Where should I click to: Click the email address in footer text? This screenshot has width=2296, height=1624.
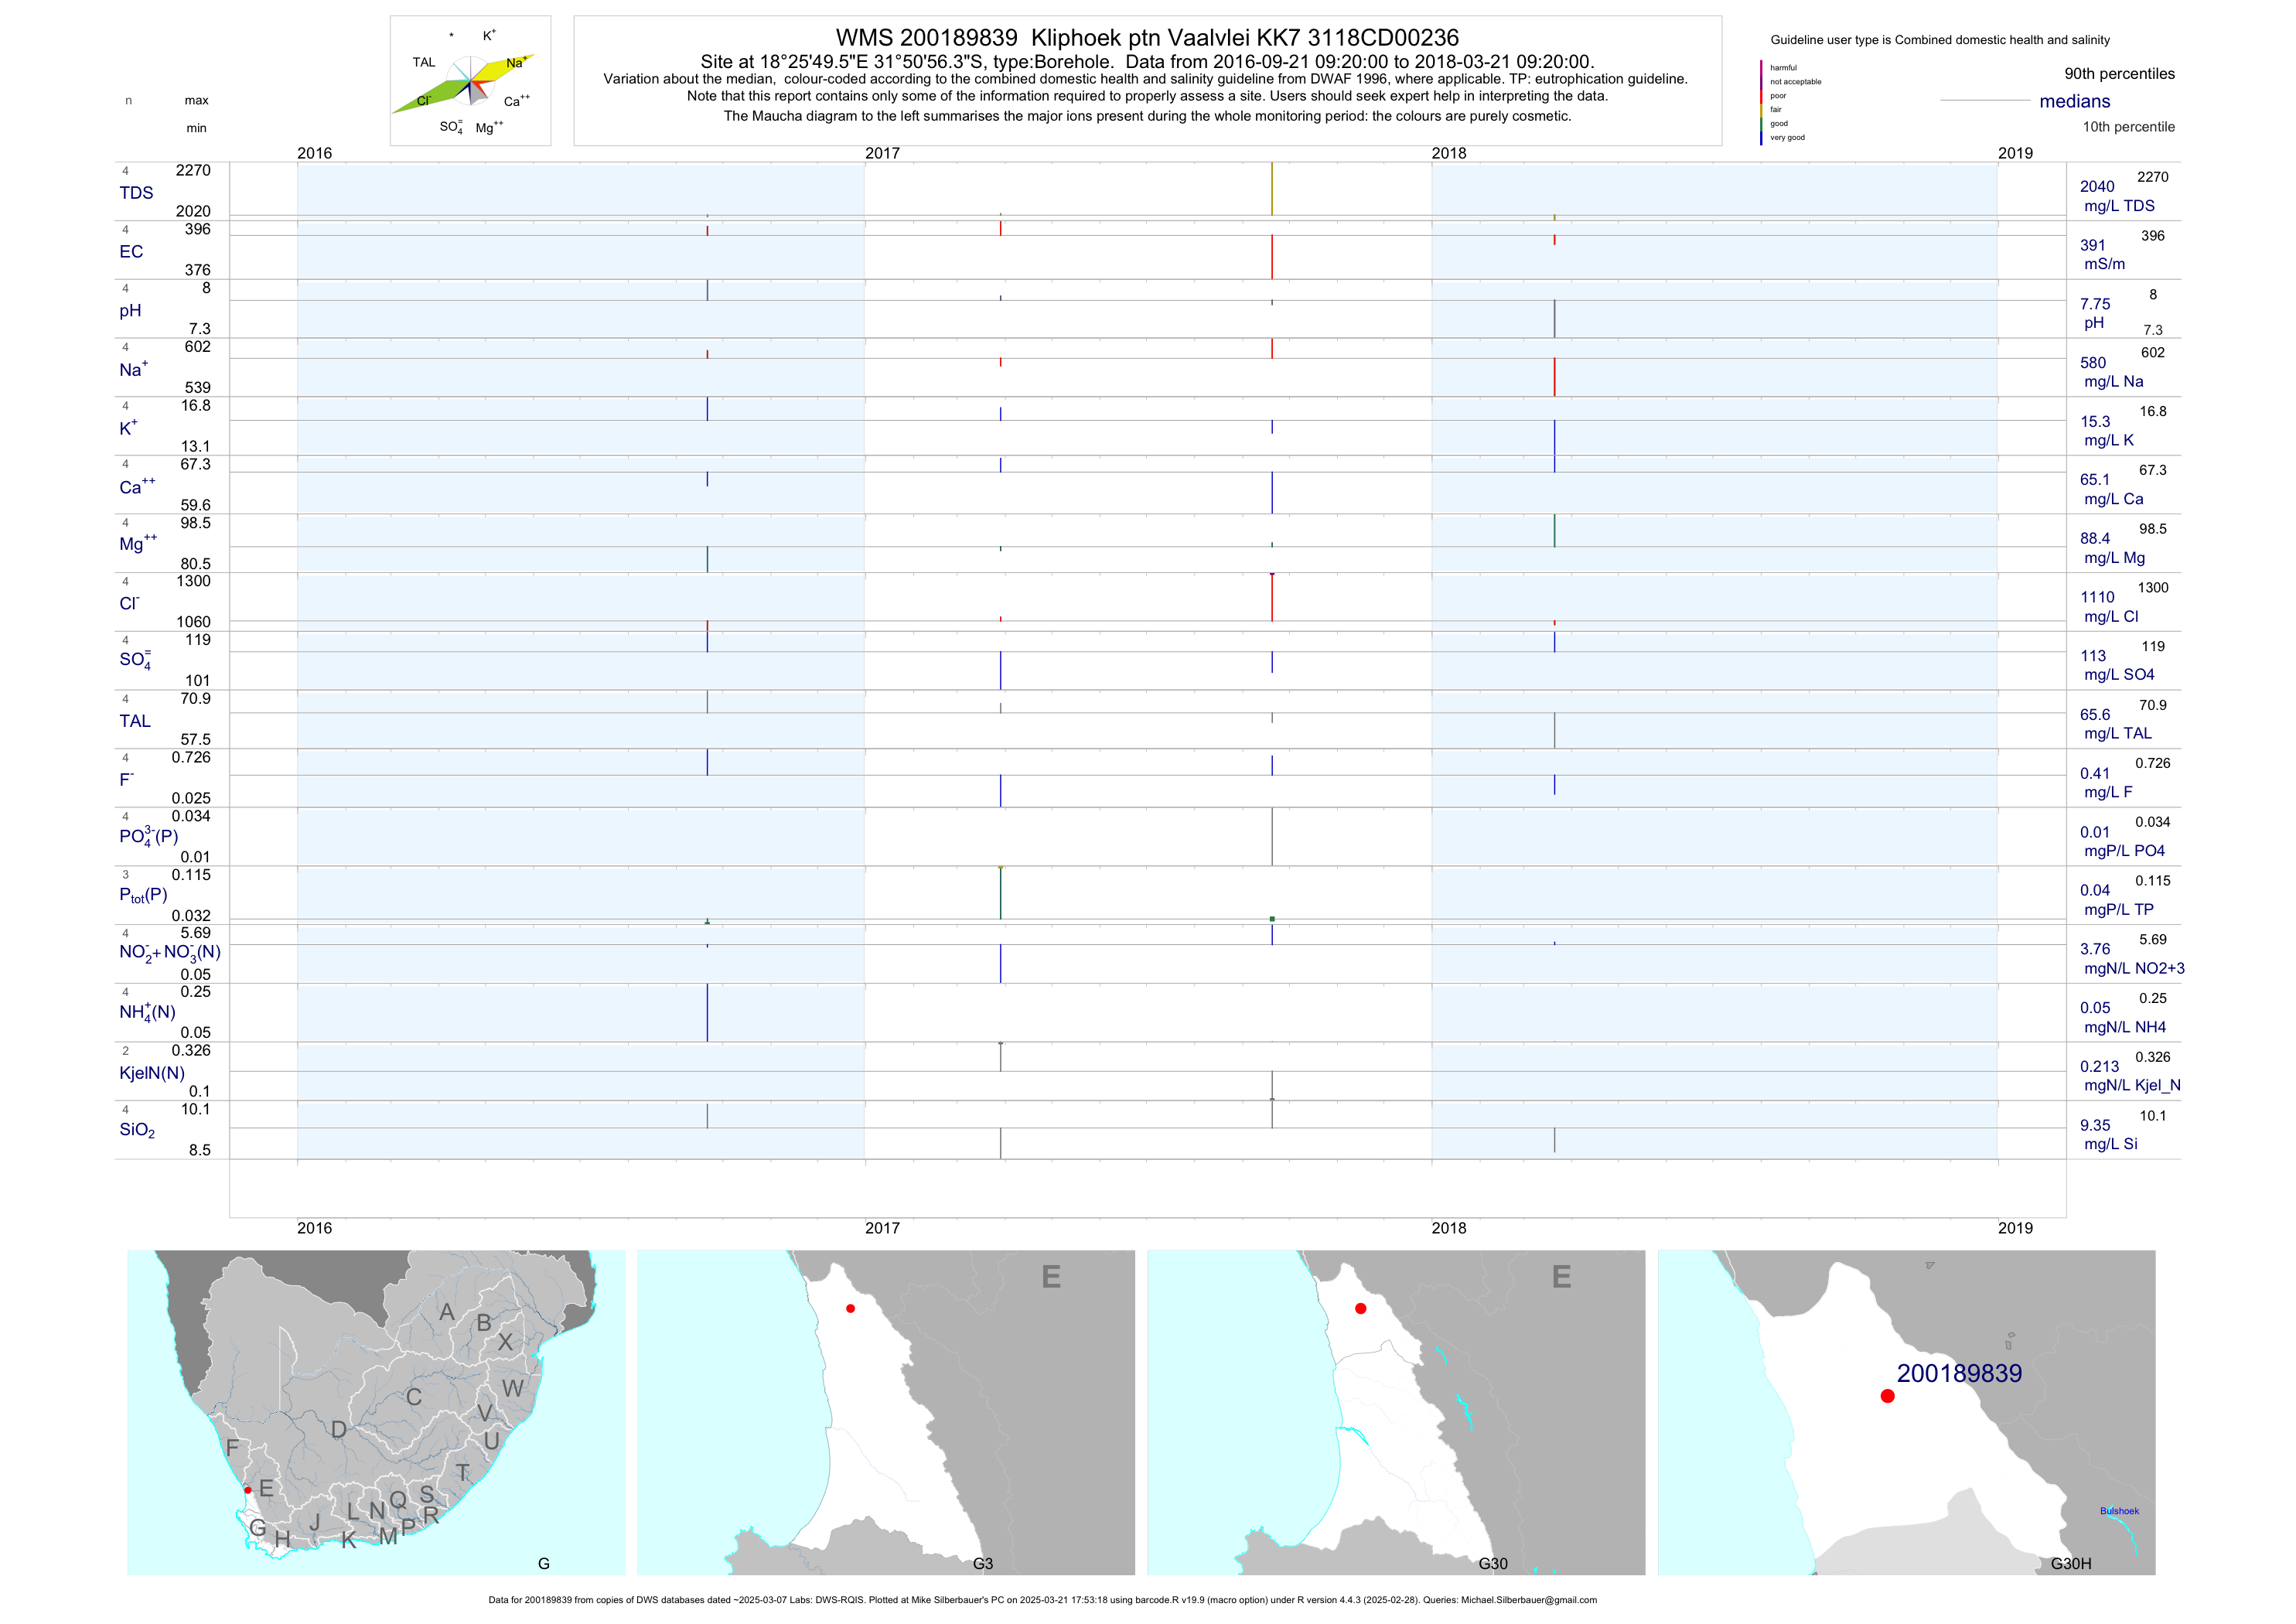(x=1528, y=1600)
